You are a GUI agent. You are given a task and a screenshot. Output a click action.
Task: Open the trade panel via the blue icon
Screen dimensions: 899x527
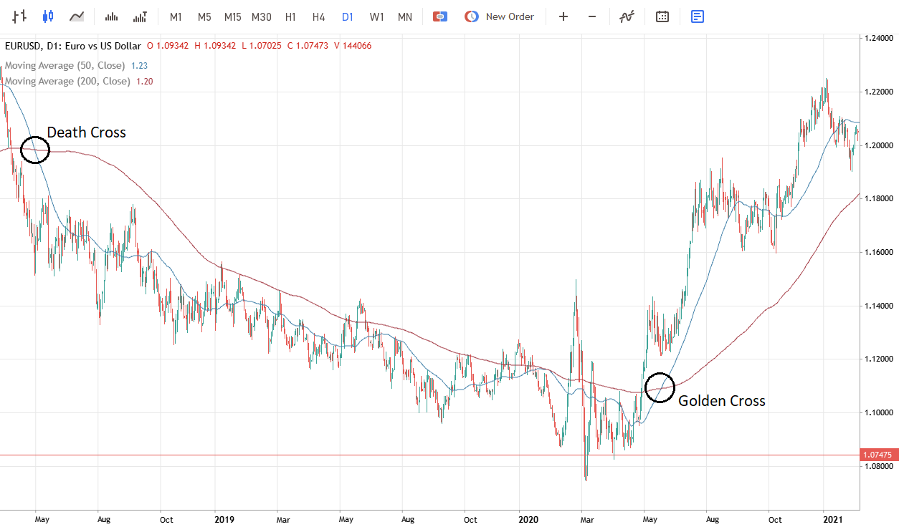pyautogui.click(x=697, y=16)
